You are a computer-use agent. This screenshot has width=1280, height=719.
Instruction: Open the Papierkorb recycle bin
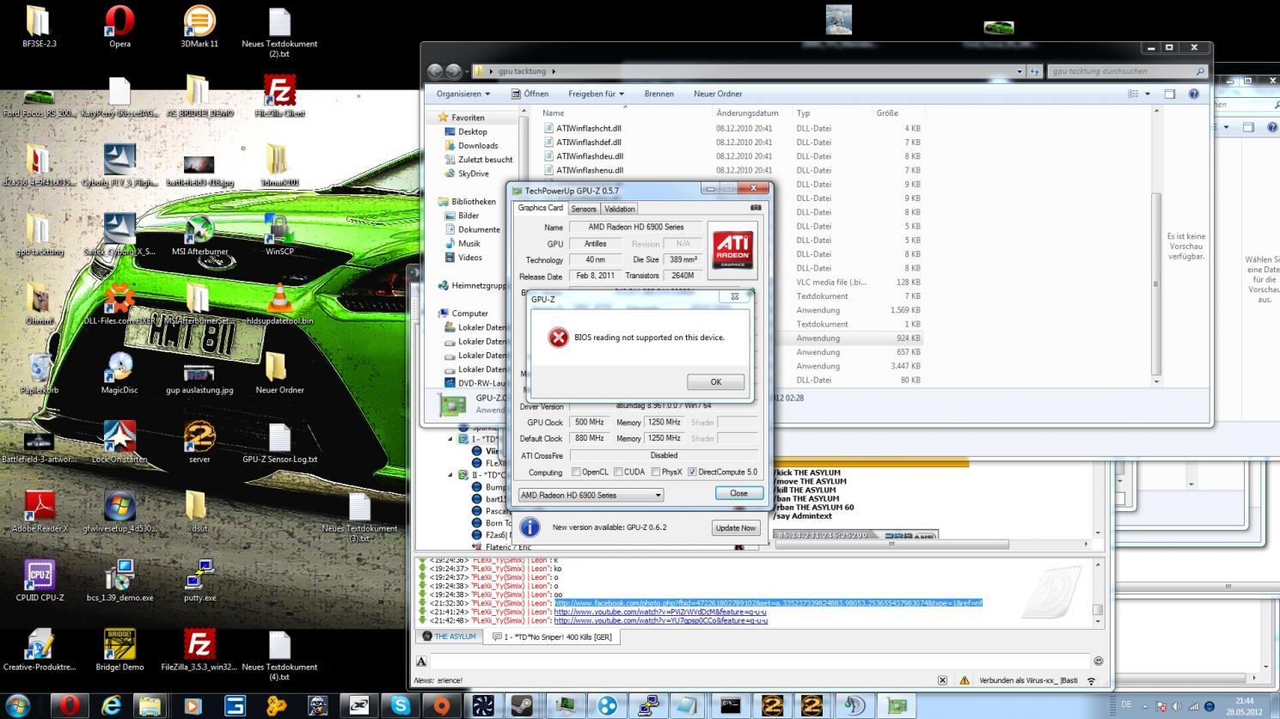(40, 374)
